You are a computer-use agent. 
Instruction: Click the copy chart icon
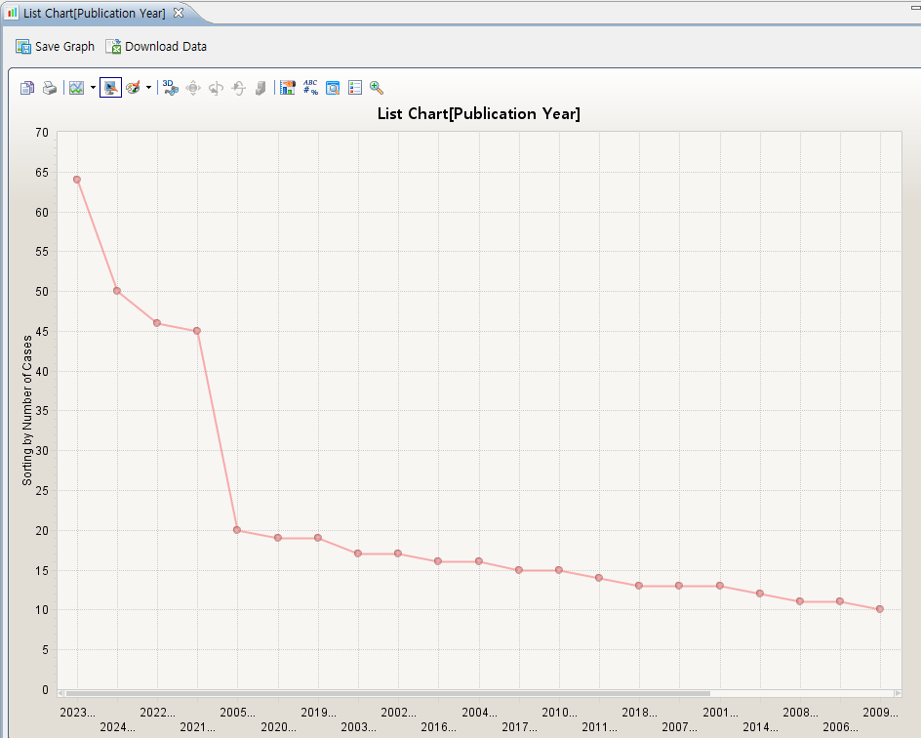point(27,88)
